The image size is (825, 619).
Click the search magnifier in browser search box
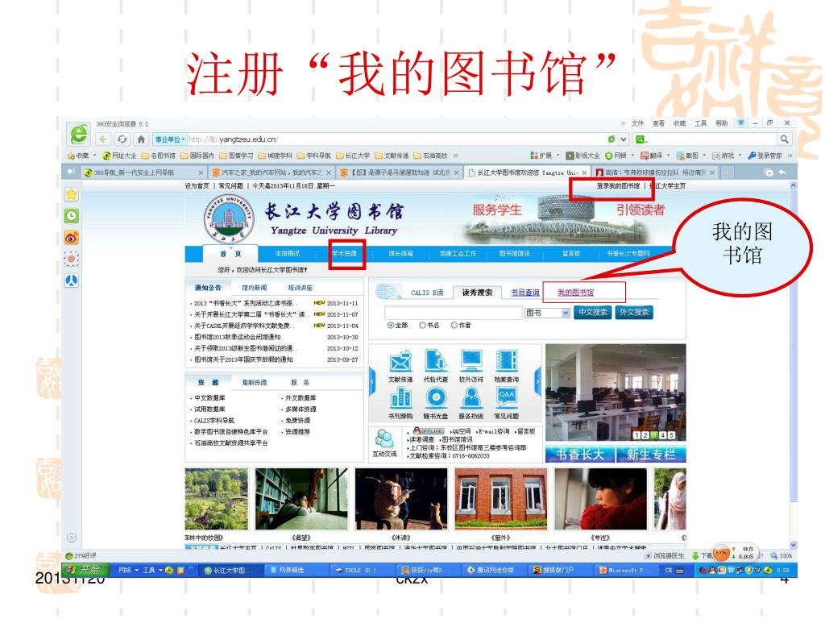click(785, 139)
